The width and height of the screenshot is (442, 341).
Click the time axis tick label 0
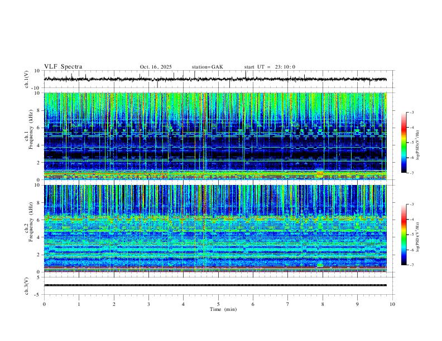pos(44,304)
